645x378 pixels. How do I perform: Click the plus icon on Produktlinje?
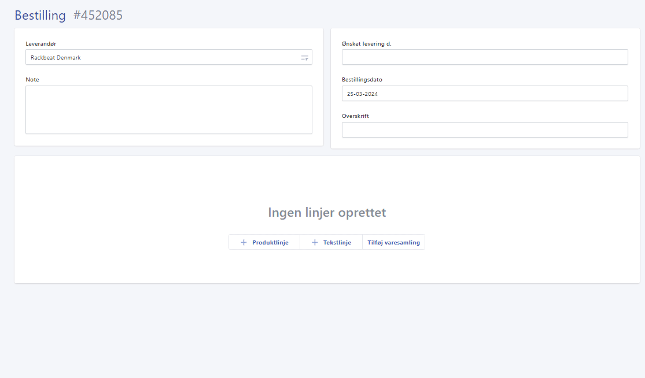(x=243, y=242)
